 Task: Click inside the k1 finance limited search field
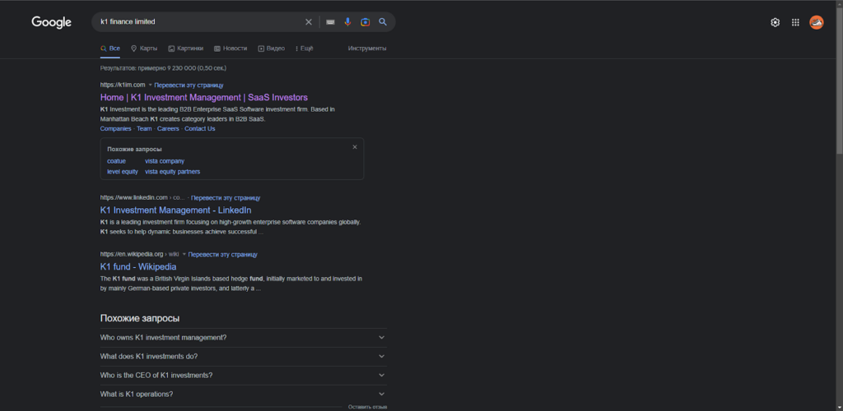pyautogui.click(x=199, y=22)
